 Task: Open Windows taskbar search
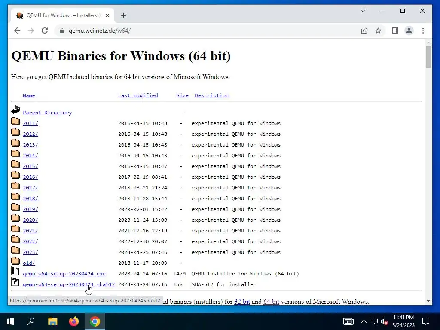[x=31, y=321]
